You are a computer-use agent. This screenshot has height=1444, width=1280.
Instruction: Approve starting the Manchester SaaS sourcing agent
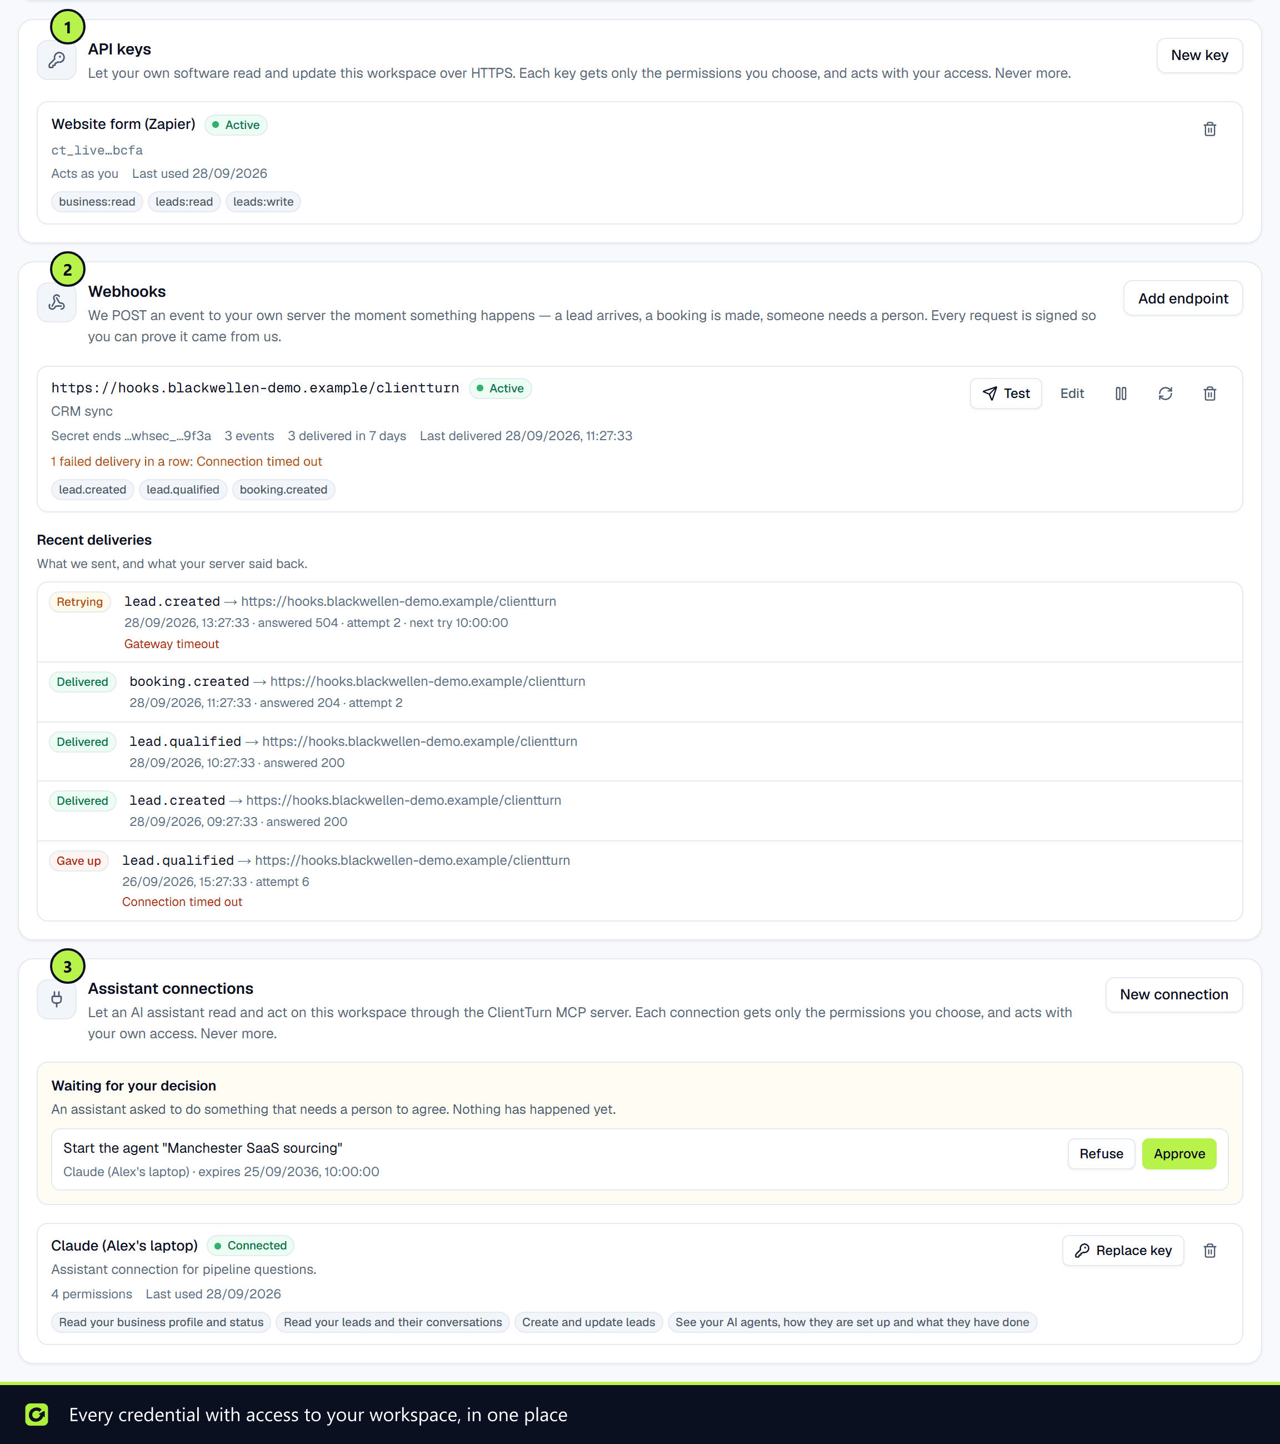[x=1179, y=1154]
